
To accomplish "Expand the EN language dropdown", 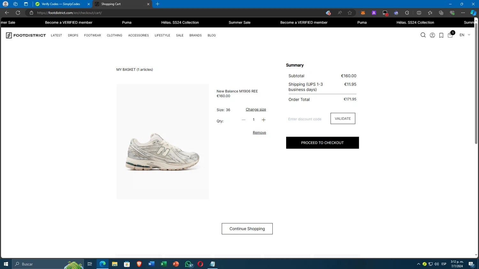I will [465, 35].
